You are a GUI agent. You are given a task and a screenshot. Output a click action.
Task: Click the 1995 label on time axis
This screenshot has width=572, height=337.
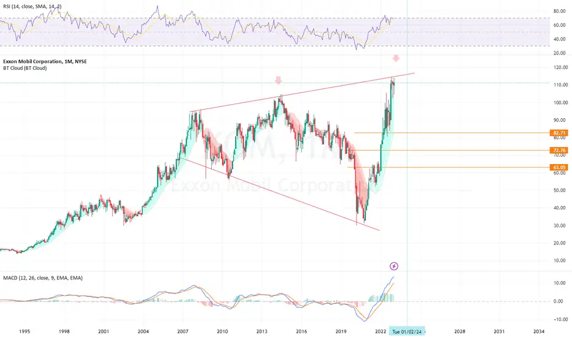(x=25, y=331)
